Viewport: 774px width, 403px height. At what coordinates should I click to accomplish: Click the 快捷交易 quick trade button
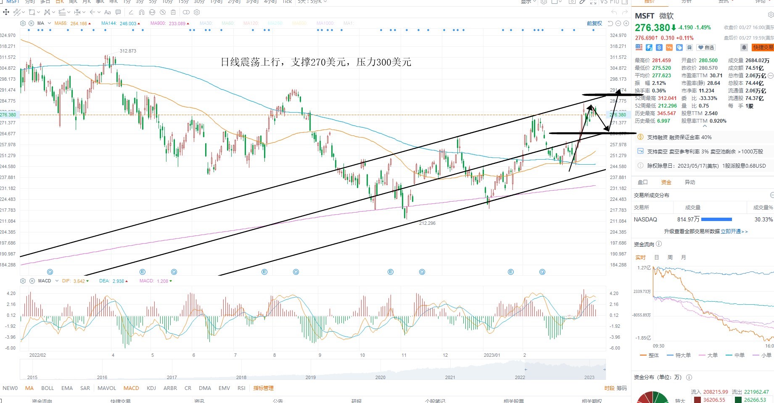763,47
